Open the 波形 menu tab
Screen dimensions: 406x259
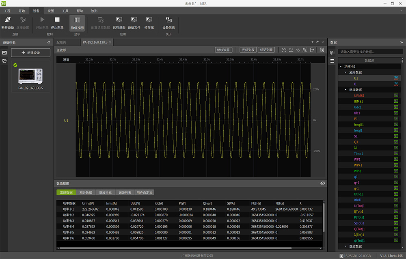[x=94, y=11]
